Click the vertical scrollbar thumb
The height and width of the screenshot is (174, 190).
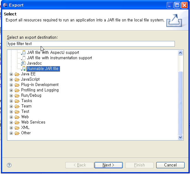pyautogui.click(x=180, y=103)
